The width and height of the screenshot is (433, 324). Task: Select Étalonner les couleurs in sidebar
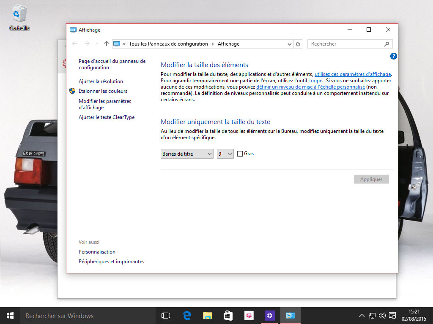pos(103,91)
